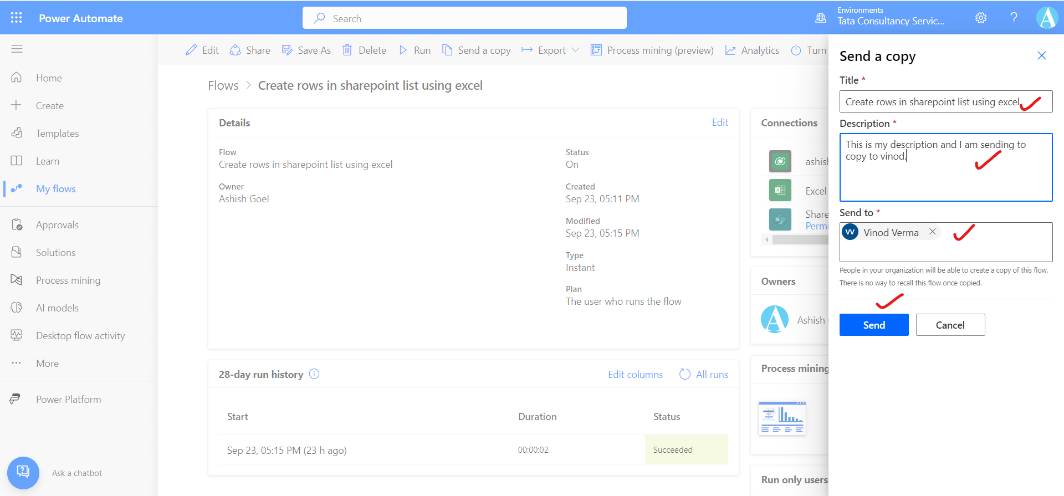
Task: Open Approvals in the sidebar
Action: 57,225
